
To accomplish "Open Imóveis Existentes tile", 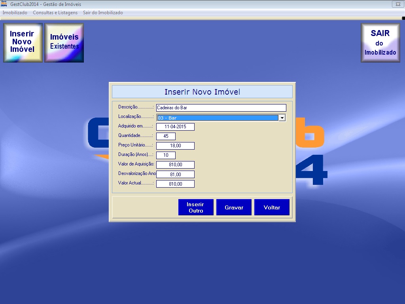I will coord(64,42).
